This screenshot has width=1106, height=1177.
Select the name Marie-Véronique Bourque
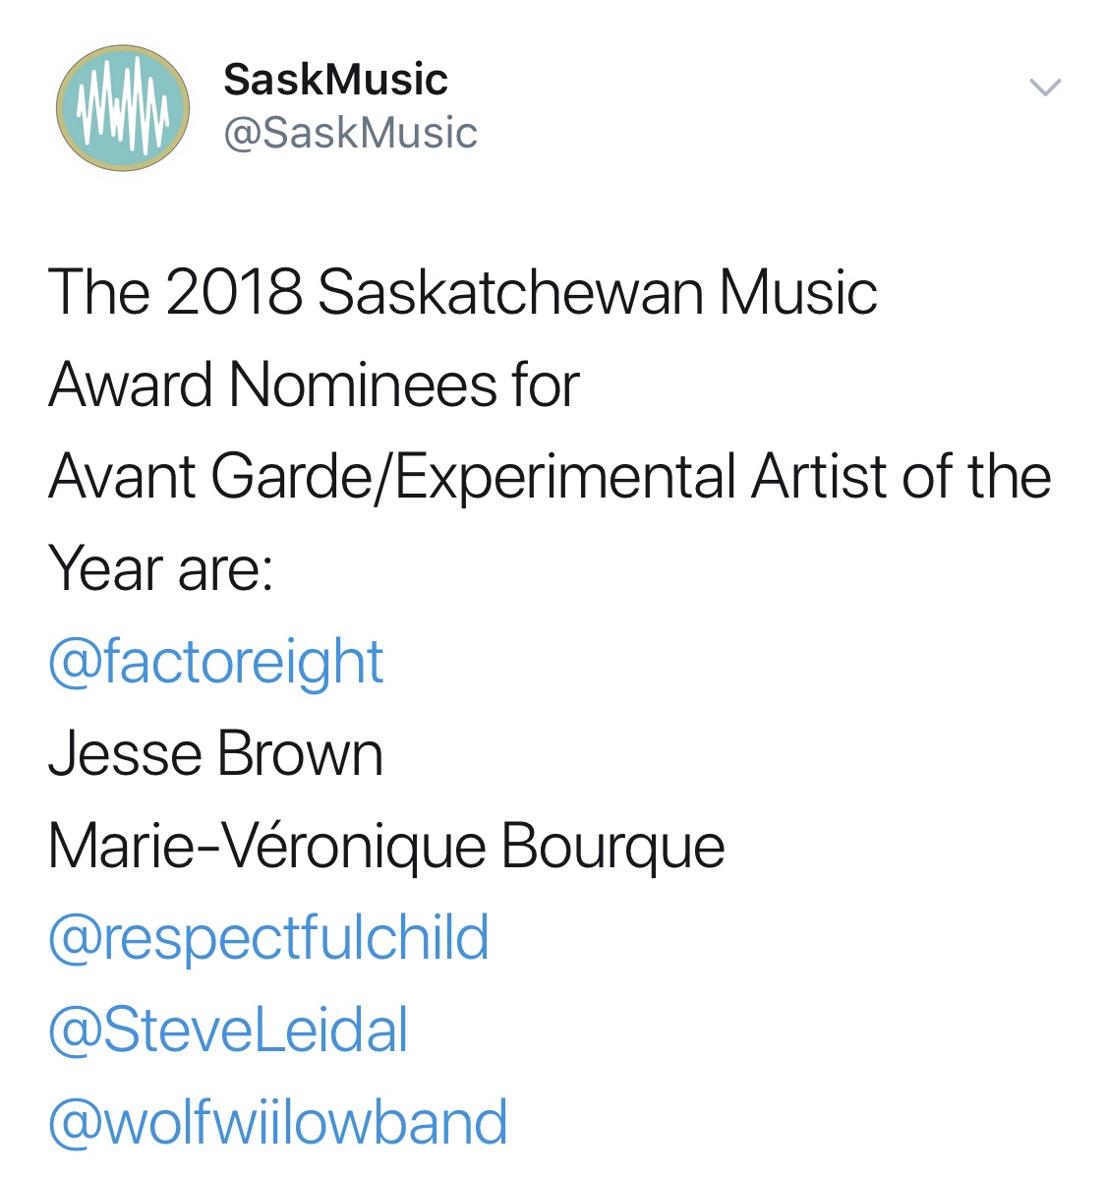(386, 848)
